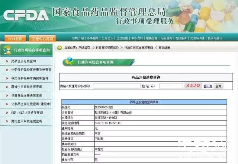Open 机构介绍 in the top navigation

(78, 38)
